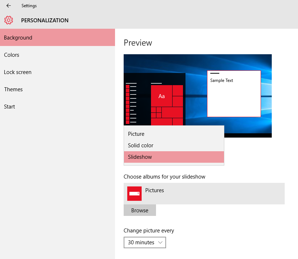Select Solid color background option
The width and height of the screenshot is (298, 259).
coord(141,145)
